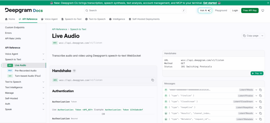Expand the Self-Hosted sidebar section

[x=44, y=99]
